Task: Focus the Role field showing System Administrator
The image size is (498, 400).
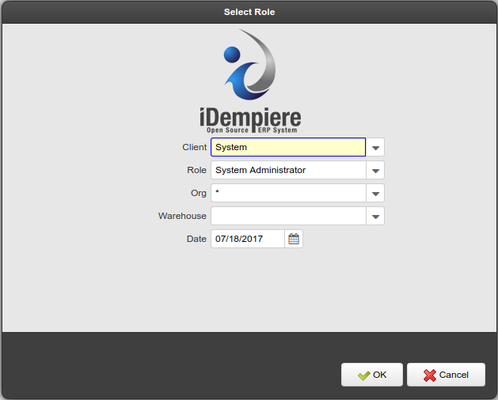Action: (x=288, y=171)
